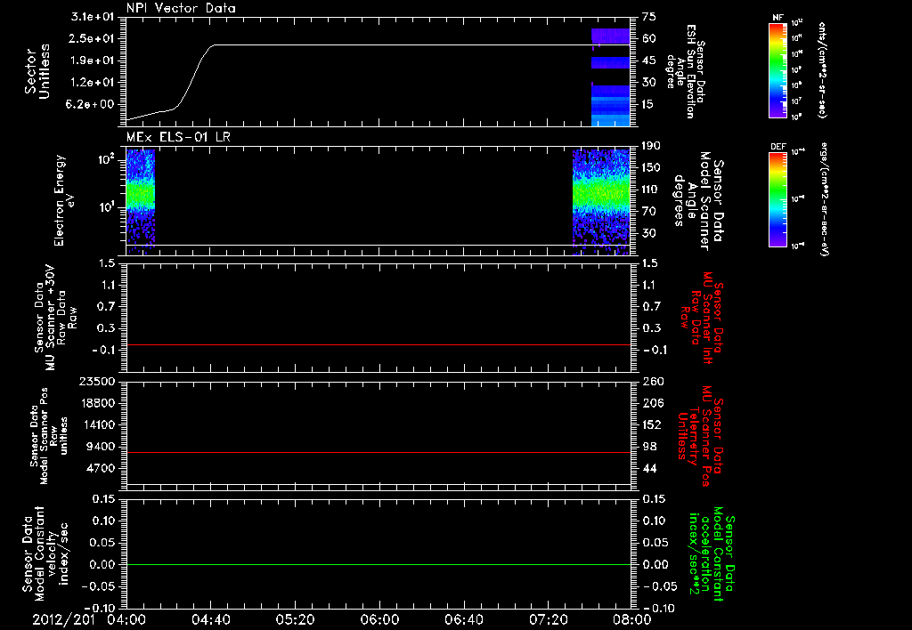Click the 110 scanner angle tick label
The width and height of the screenshot is (912, 630).
pyautogui.click(x=651, y=190)
